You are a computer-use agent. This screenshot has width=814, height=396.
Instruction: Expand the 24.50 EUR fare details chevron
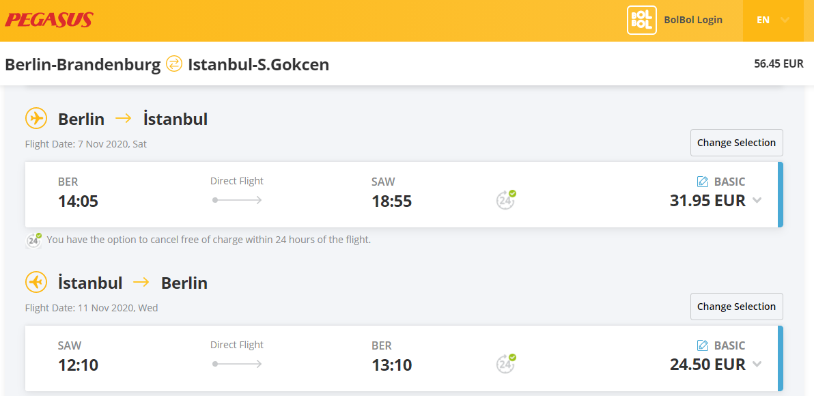pos(757,364)
